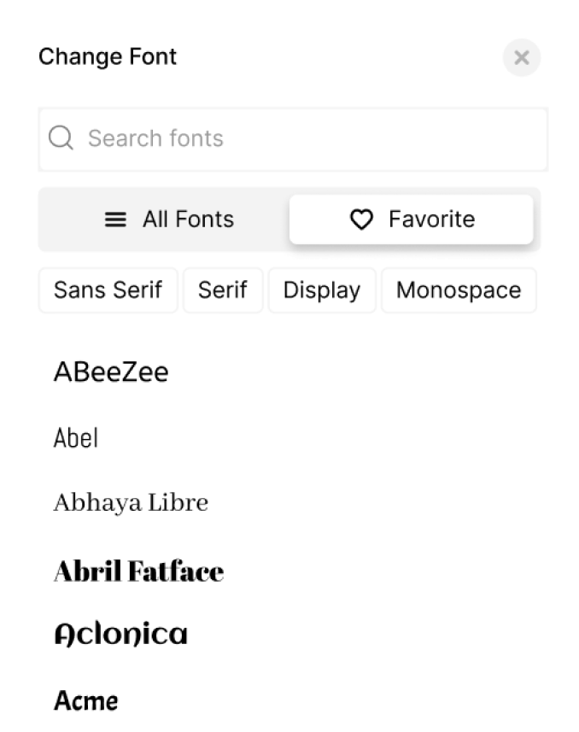Enable the Display category filter
Viewport: 579px width, 732px height.
pos(322,290)
